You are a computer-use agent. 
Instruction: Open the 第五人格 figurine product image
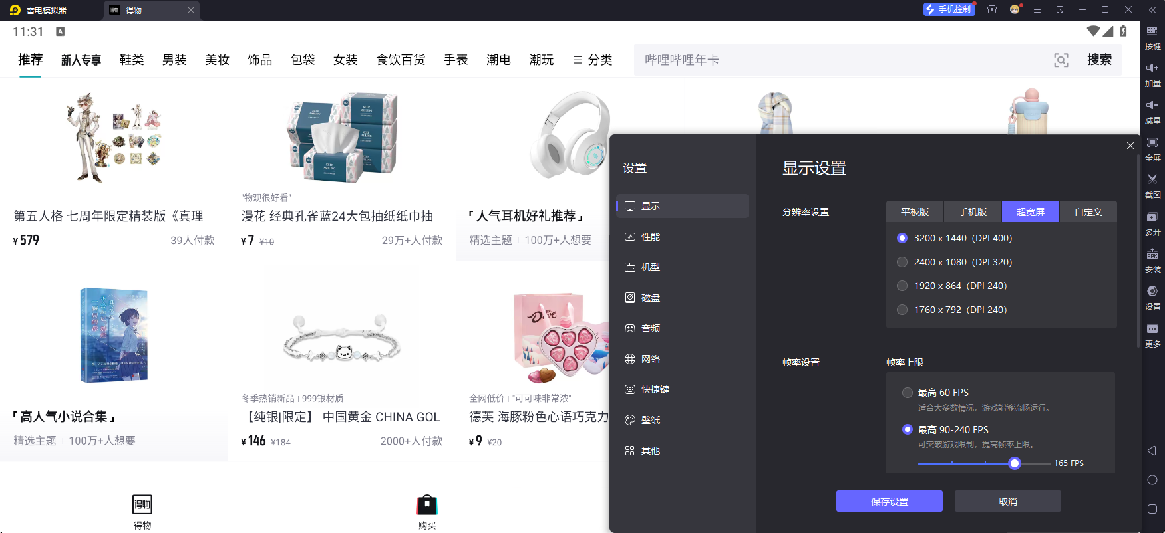click(114, 138)
